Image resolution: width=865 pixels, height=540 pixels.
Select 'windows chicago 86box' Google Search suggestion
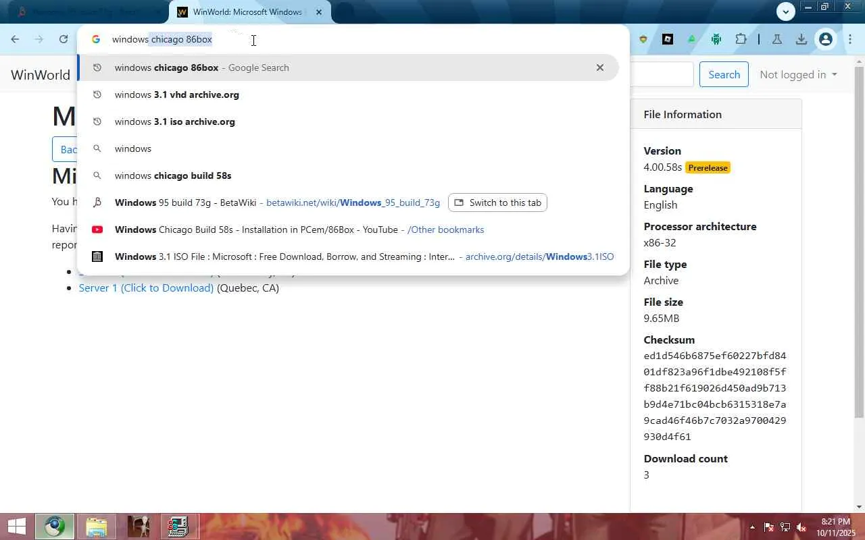(348, 67)
